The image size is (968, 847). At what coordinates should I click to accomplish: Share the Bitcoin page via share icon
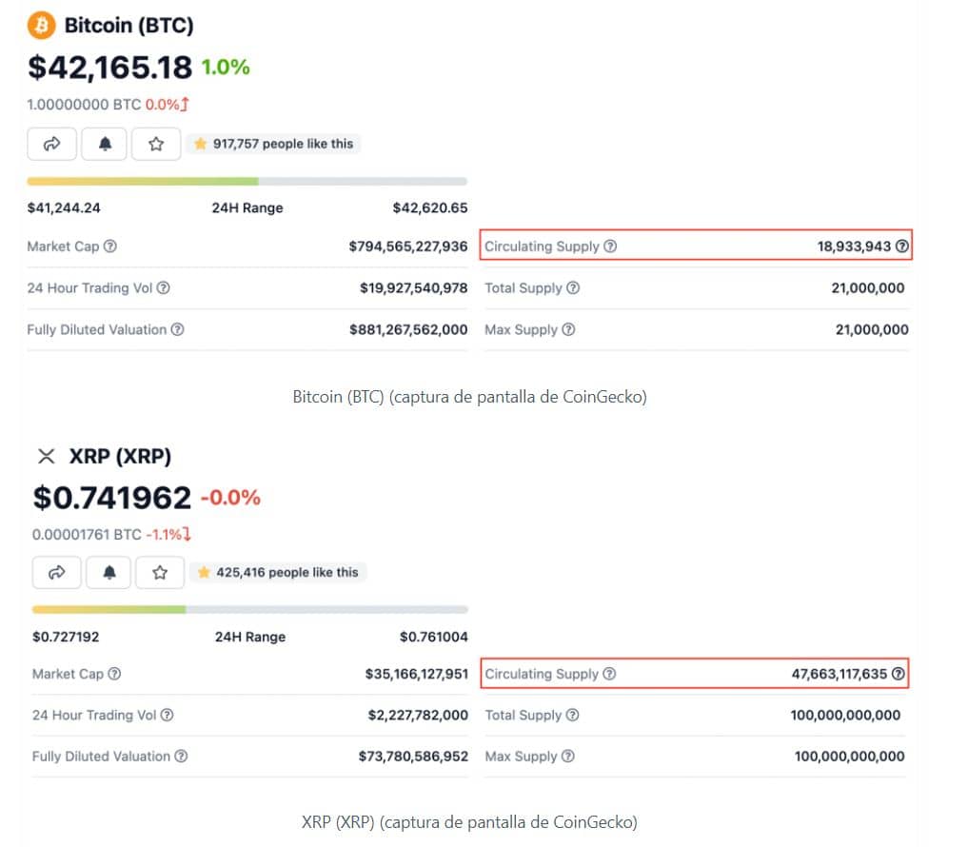click(x=51, y=144)
